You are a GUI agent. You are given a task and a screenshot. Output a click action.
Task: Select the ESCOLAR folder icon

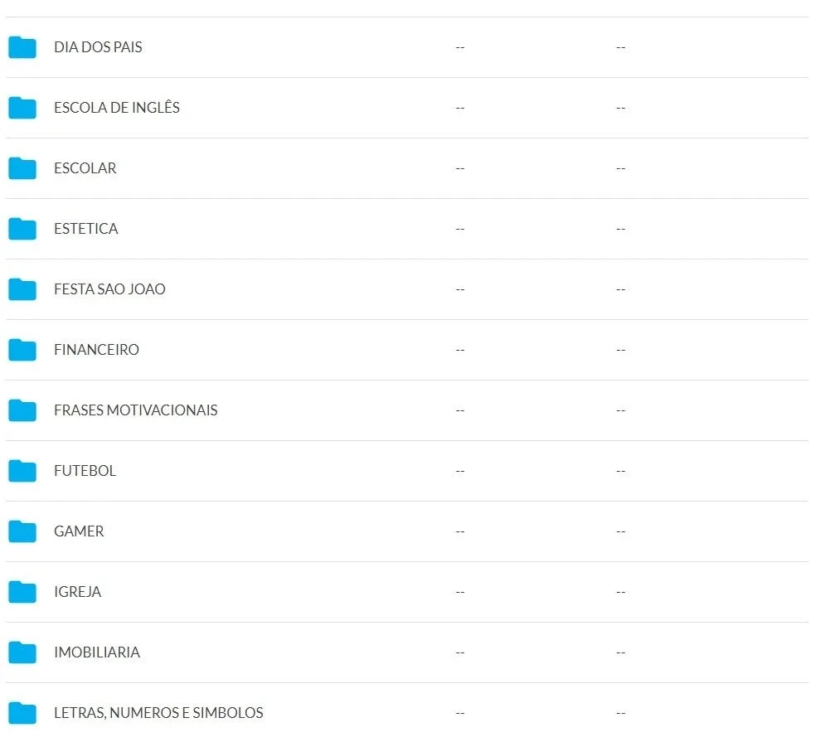[x=22, y=168]
